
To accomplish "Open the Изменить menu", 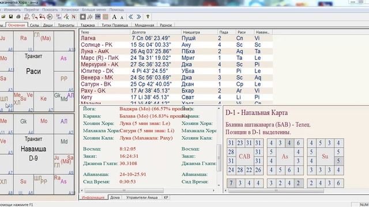I will (x=12, y=10).
